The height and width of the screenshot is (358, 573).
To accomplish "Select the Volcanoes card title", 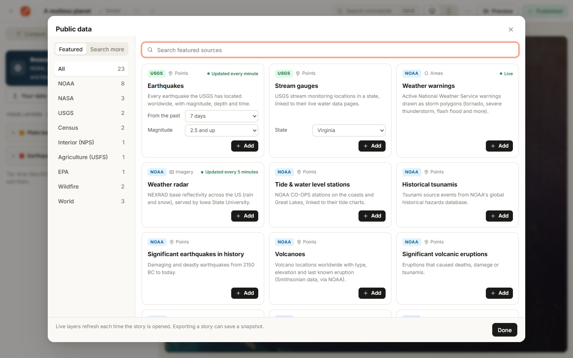I will coord(290,254).
